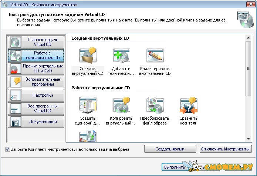Click the Преобразовать файл образа icon
This screenshot has height=176, width=257.
(155, 105)
